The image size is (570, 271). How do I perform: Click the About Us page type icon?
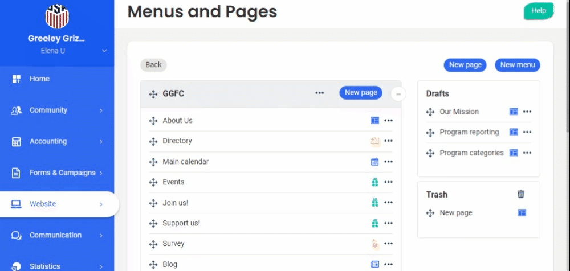pyautogui.click(x=375, y=120)
